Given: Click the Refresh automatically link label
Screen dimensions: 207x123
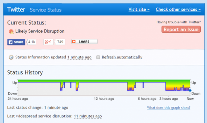Looking at the screenshot, I should pyautogui.click(x=122, y=57).
